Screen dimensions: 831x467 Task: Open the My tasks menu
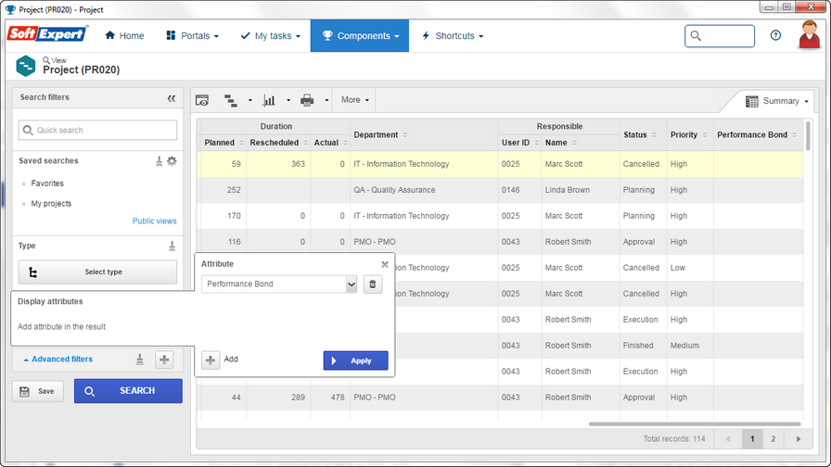click(271, 36)
